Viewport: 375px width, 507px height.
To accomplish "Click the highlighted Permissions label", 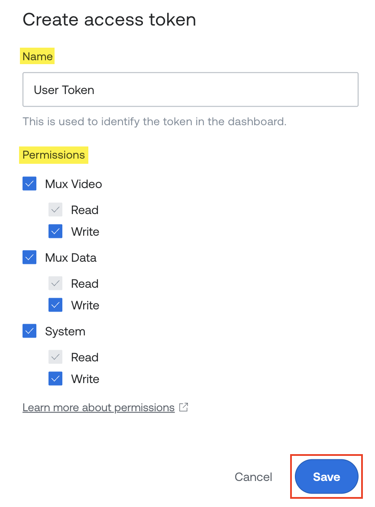I will [x=53, y=155].
